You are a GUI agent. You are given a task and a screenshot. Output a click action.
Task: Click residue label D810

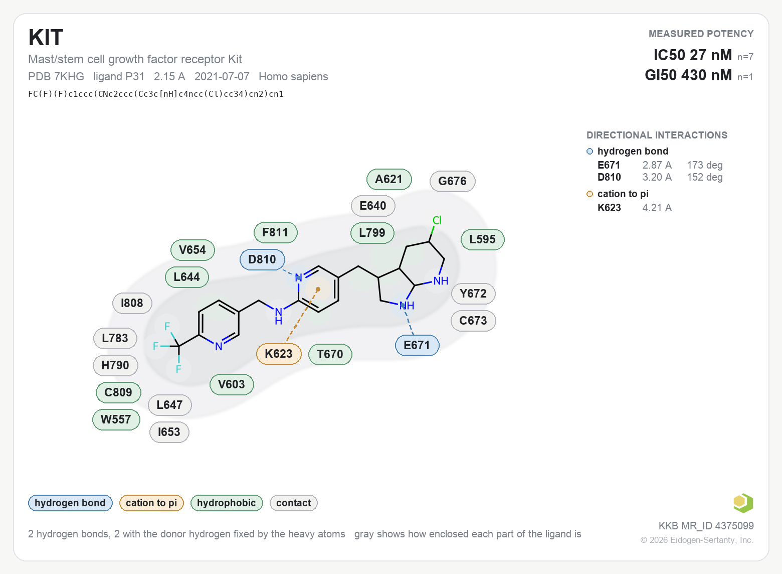[x=262, y=259]
